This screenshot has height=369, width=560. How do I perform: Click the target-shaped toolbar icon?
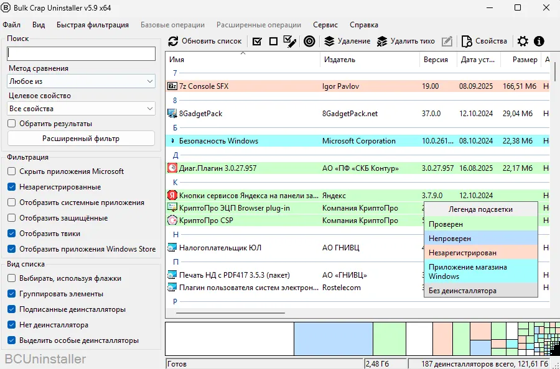coord(309,42)
